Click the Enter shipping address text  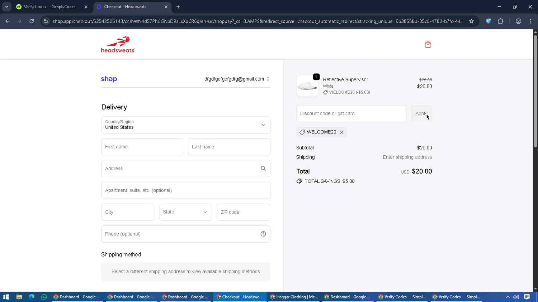click(407, 157)
